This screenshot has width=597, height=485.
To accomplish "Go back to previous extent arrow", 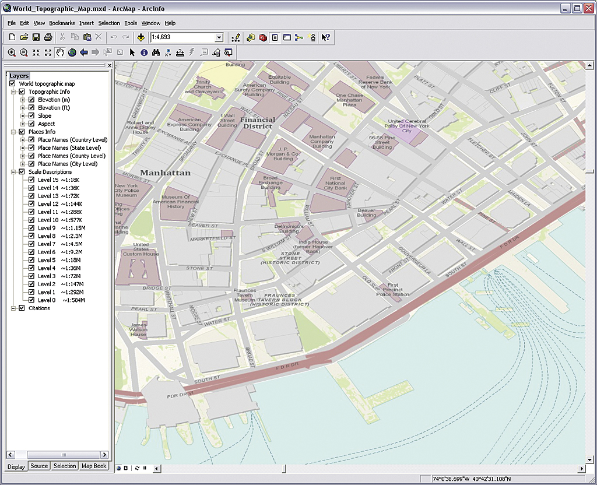I will pyautogui.click(x=84, y=52).
